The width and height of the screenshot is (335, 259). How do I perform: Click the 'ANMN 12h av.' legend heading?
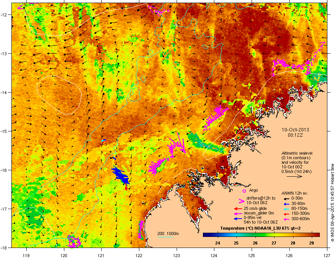295,193
